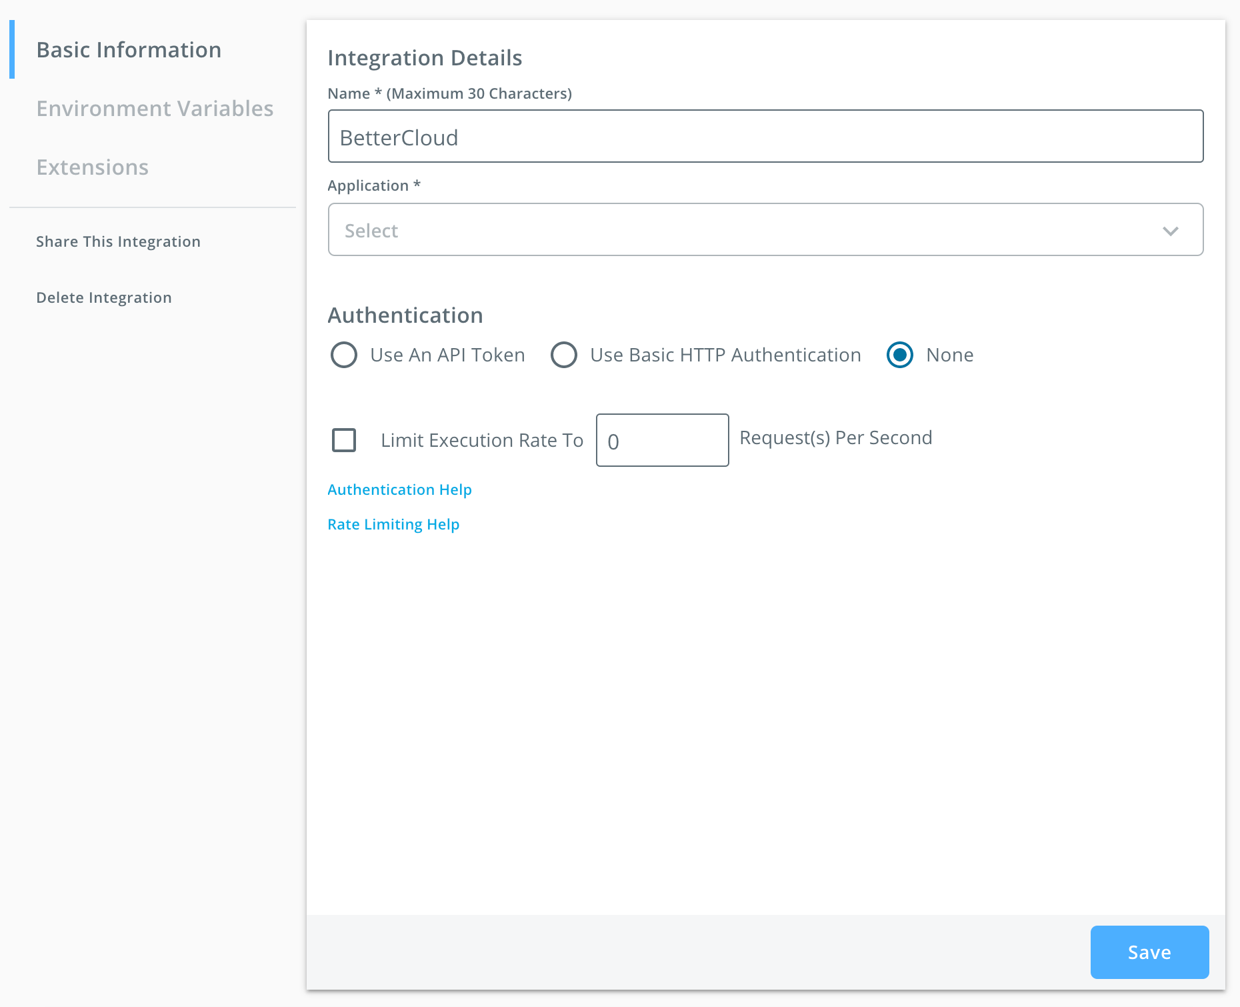Enable the Limit Execution Rate checkbox
Viewport: 1240px width, 1007px height.
tap(344, 440)
